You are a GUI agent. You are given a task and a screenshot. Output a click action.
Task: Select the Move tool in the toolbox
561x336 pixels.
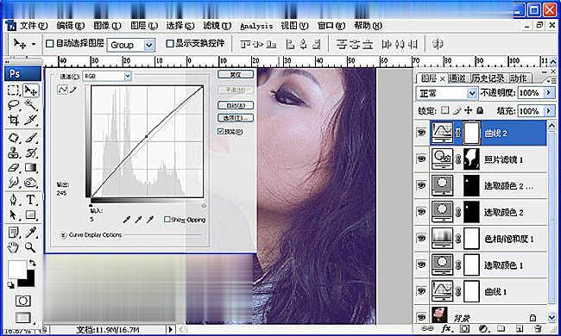[31, 90]
